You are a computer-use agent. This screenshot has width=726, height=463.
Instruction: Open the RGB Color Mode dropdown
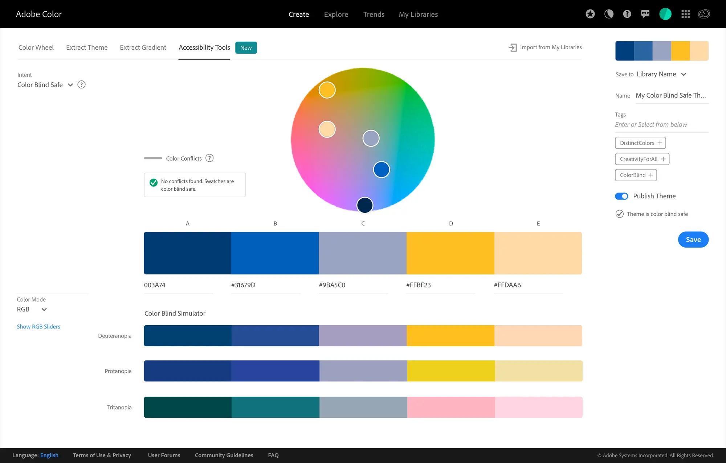coord(44,309)
